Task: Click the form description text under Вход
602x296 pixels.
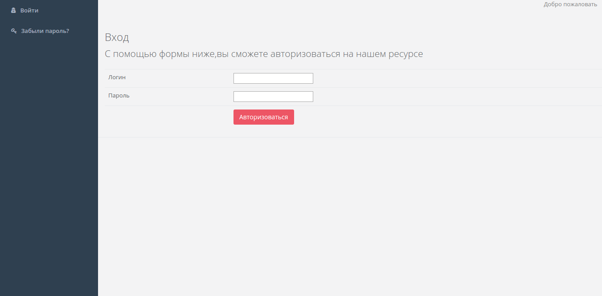Action: (264, 53)
